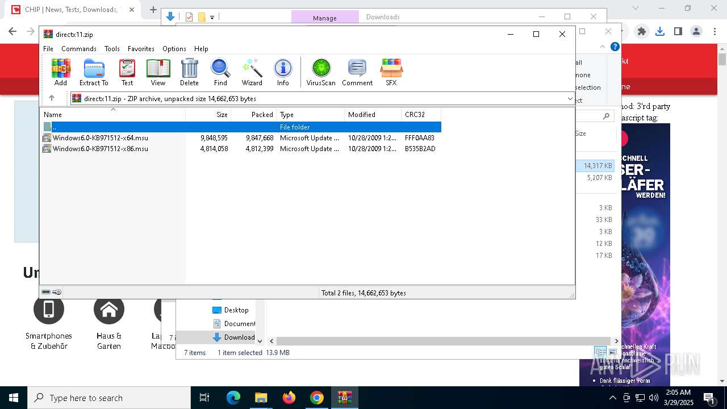Go back in Chrome
Image resolution: width=727 pixels, height=409 pixels.
tap(13, 32)
